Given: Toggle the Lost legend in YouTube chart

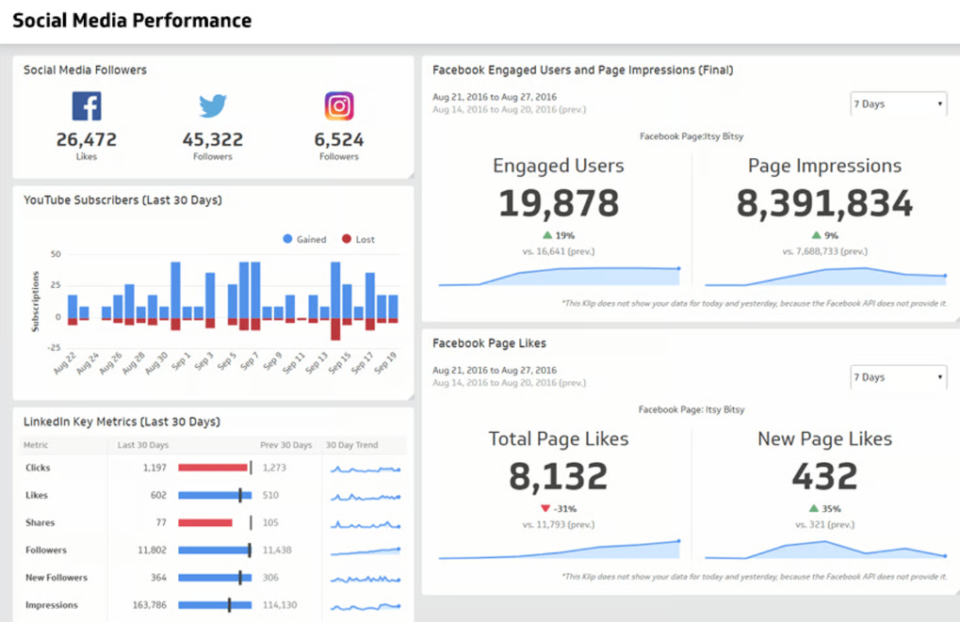Looking at the screenshot, I should pos(357,239).
